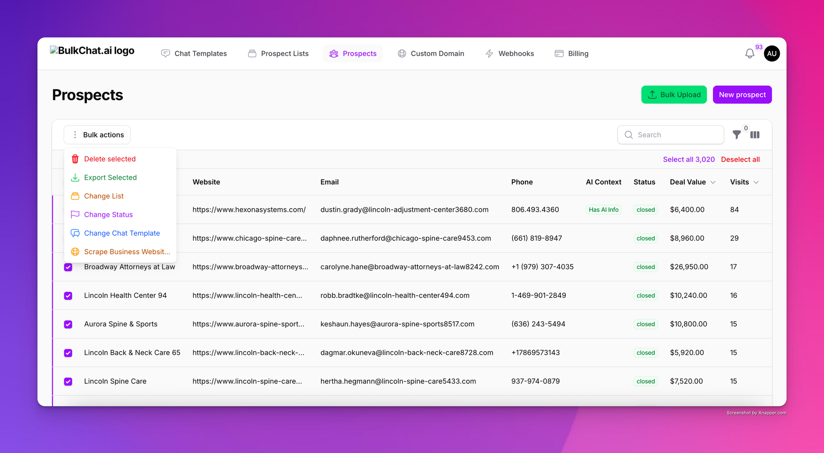This screenshot has width=824, height=453.
Task: Open the filter funnel icon
Action: (x=737, y=135)
